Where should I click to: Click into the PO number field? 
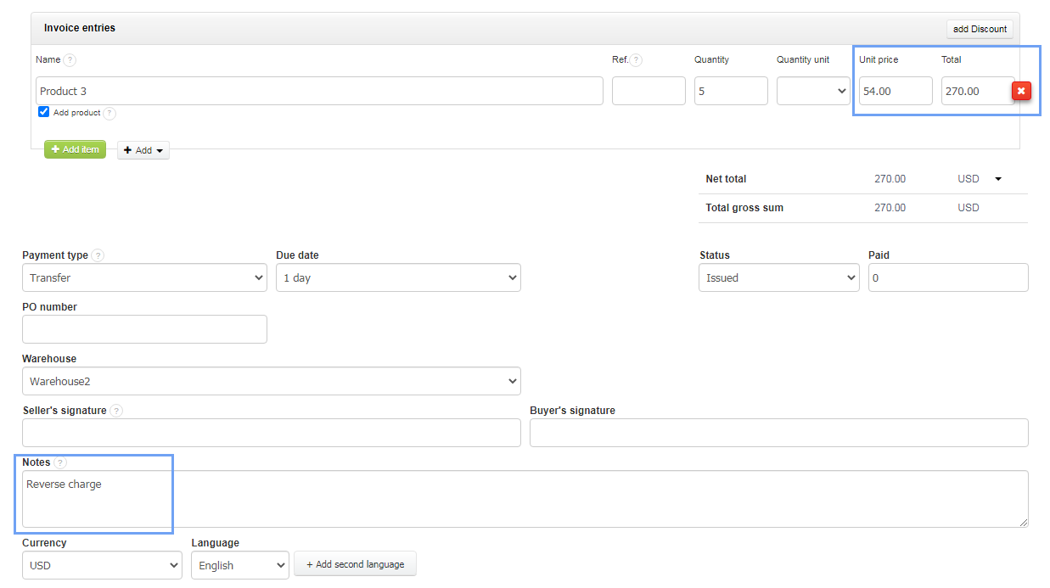(144, 329)
